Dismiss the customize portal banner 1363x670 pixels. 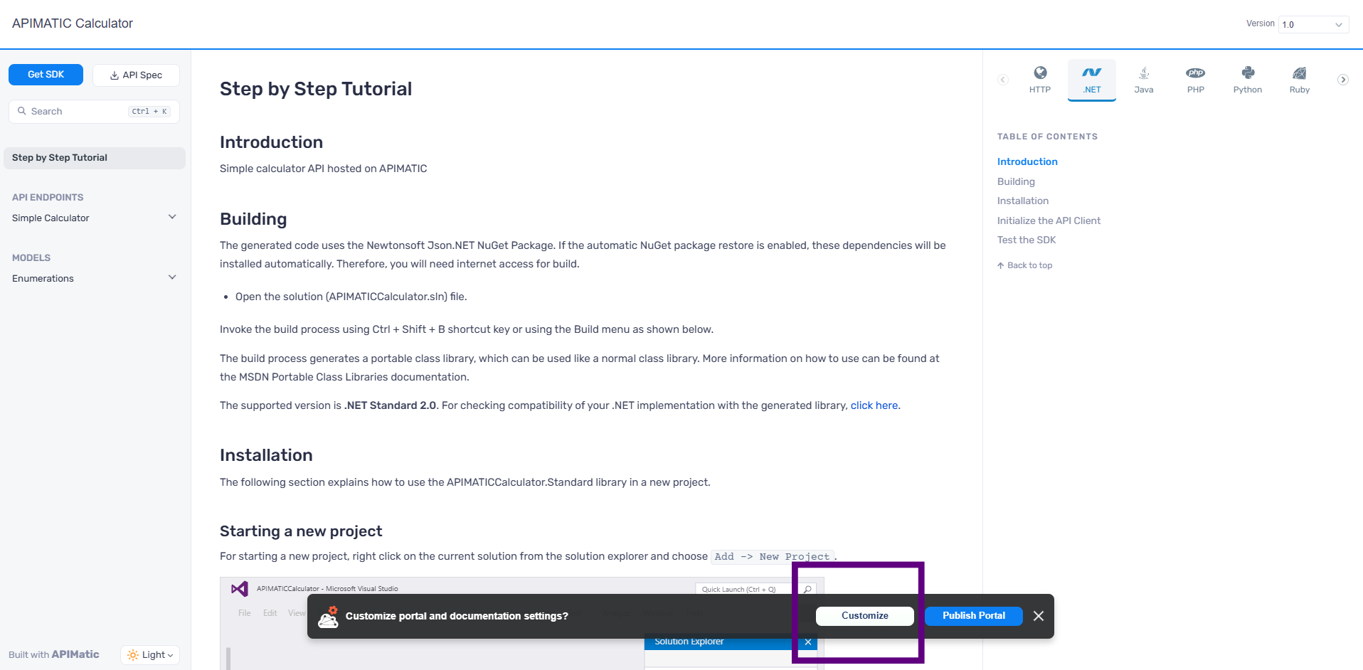pyautogui.click(x=1039, y=616)
